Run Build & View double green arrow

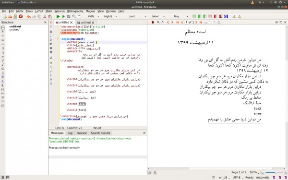coord(58,16)
